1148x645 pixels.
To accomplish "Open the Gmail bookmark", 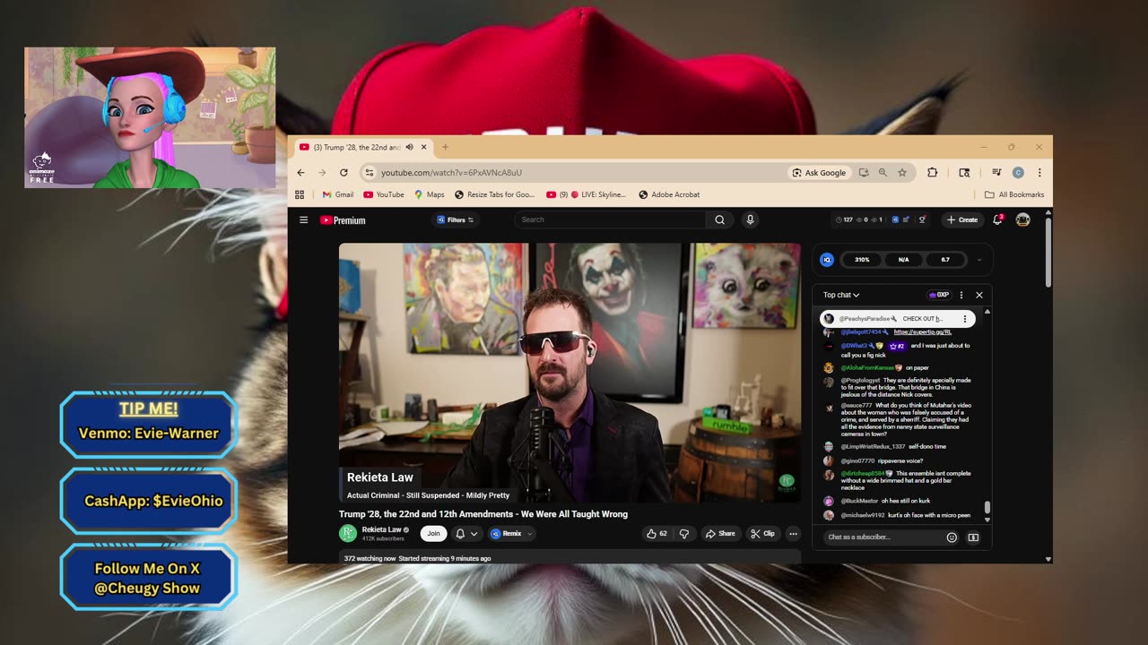I will coord(337,194).
